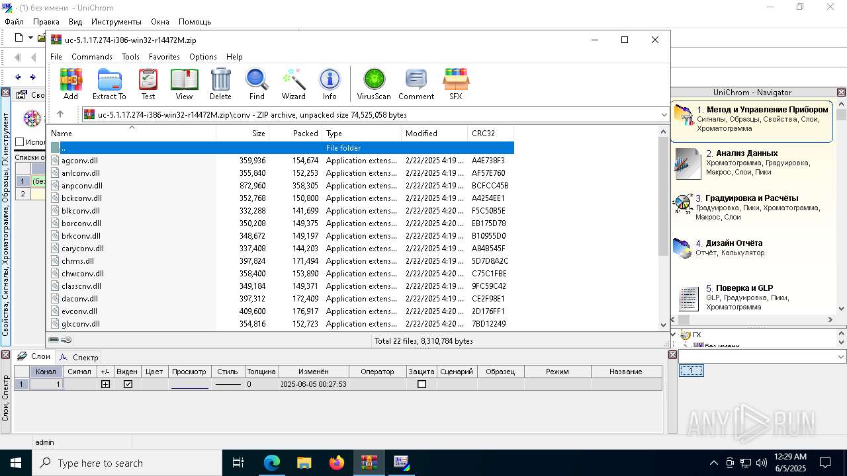Click the Просмотр line color preview in row 1
The image size is (847, 476).
[189, 384]
